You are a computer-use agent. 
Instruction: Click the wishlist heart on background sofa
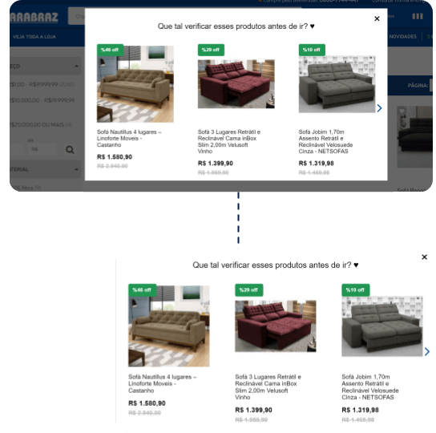click(x=402, y=111)
